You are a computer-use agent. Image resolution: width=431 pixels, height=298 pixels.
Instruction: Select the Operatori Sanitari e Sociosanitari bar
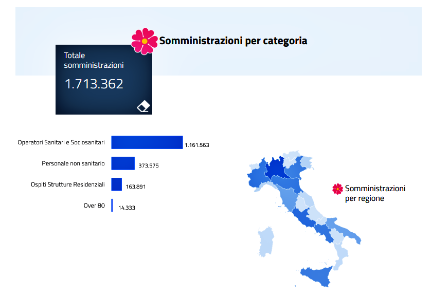(x=147, y=142)
